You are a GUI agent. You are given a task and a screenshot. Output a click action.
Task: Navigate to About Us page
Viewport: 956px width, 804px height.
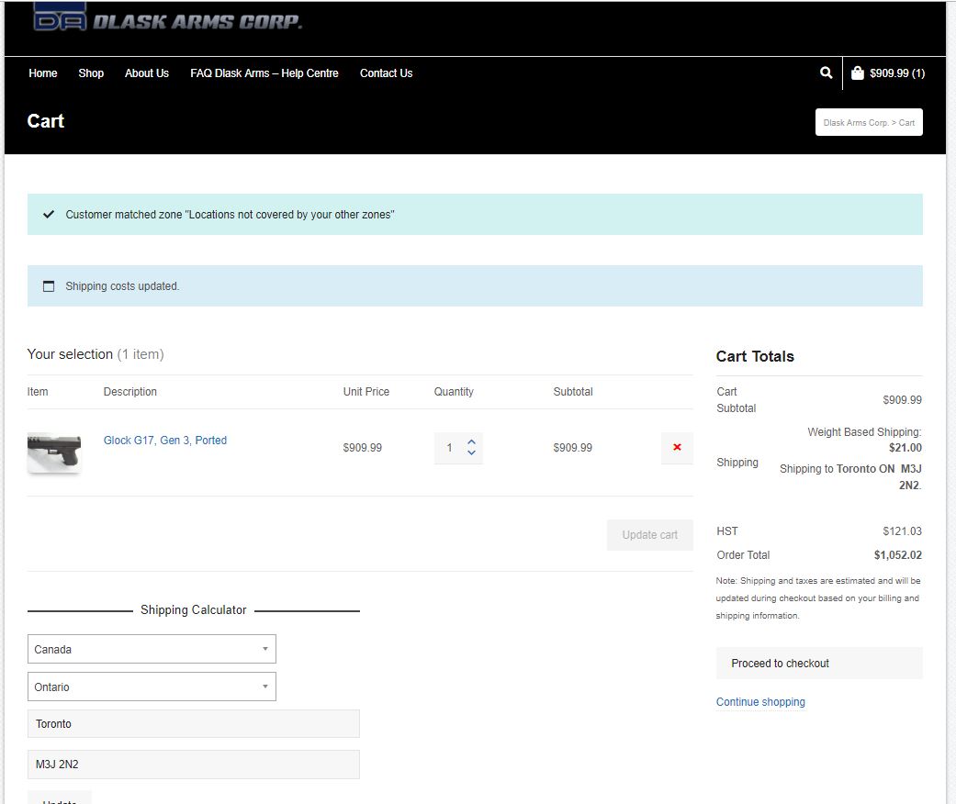click(x=147, y=73)
